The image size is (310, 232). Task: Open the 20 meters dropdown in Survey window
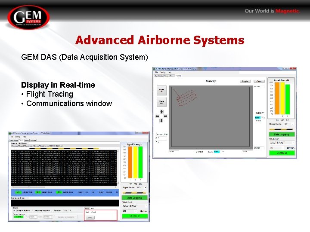pyautogui.click(x=277, y=148)
